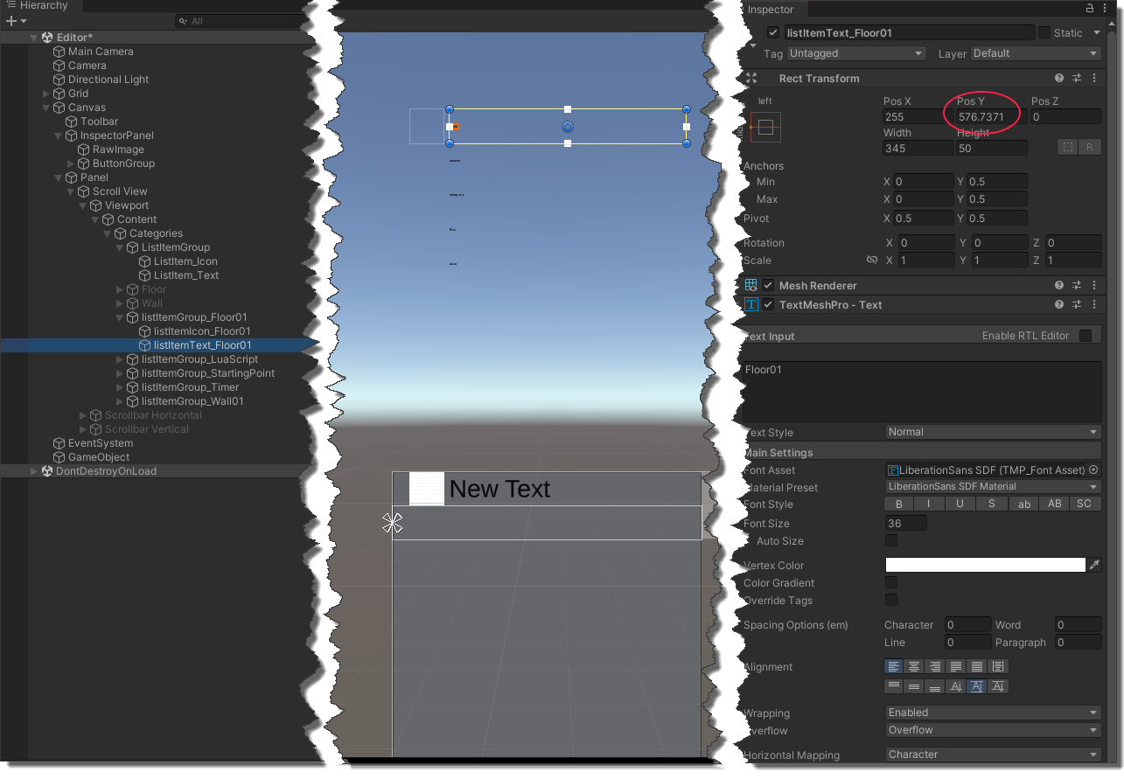The width and height of the screenshot is (1124, 779).
Task: Click blueprint mode button in Rect Transform
Action: pyautogui.click(x=1067, y=147)
